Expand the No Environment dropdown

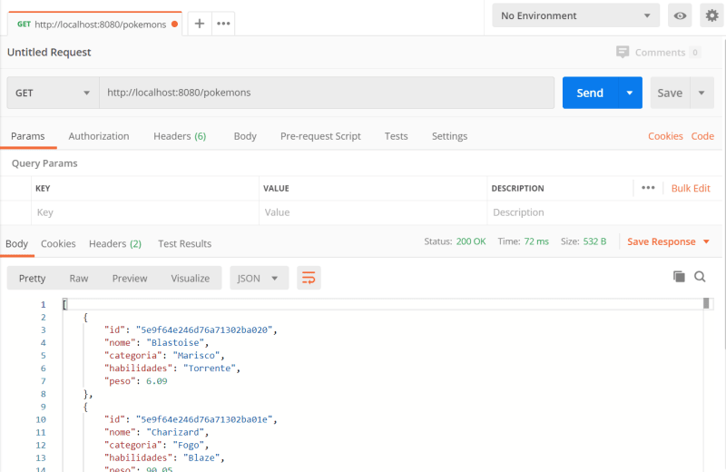click(x=576, y=15)
